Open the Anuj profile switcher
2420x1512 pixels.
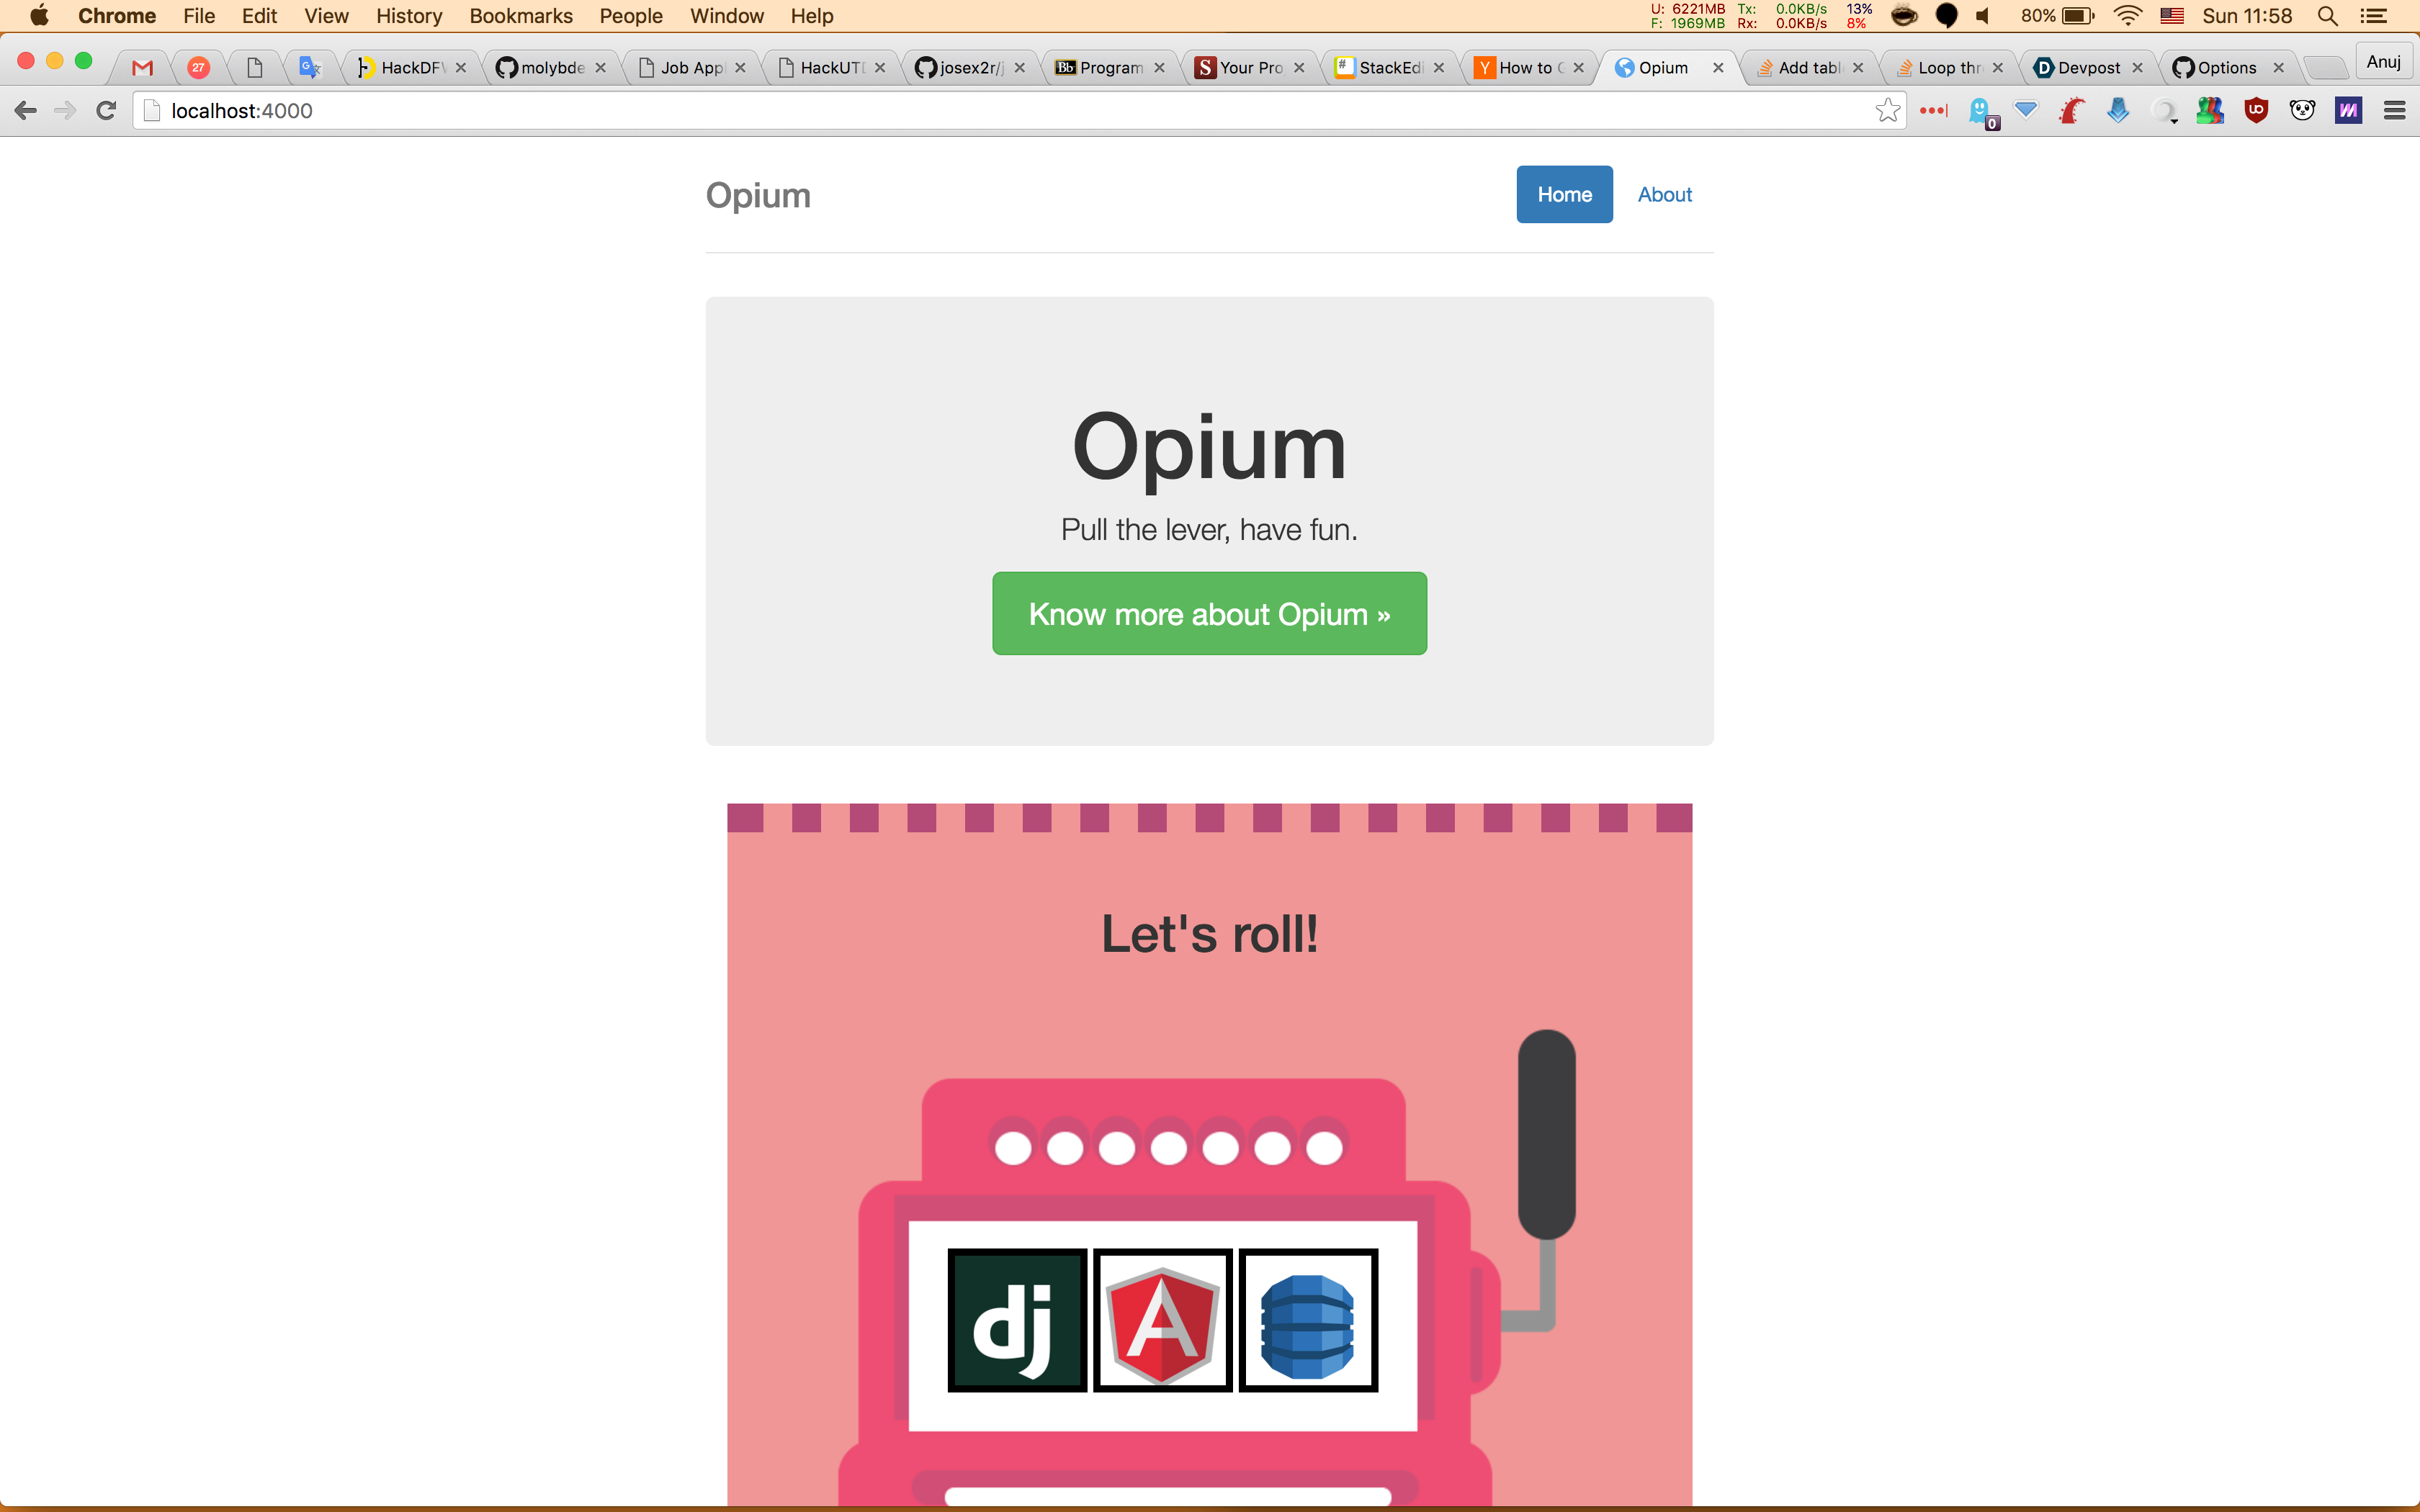tap(2383, 62)
